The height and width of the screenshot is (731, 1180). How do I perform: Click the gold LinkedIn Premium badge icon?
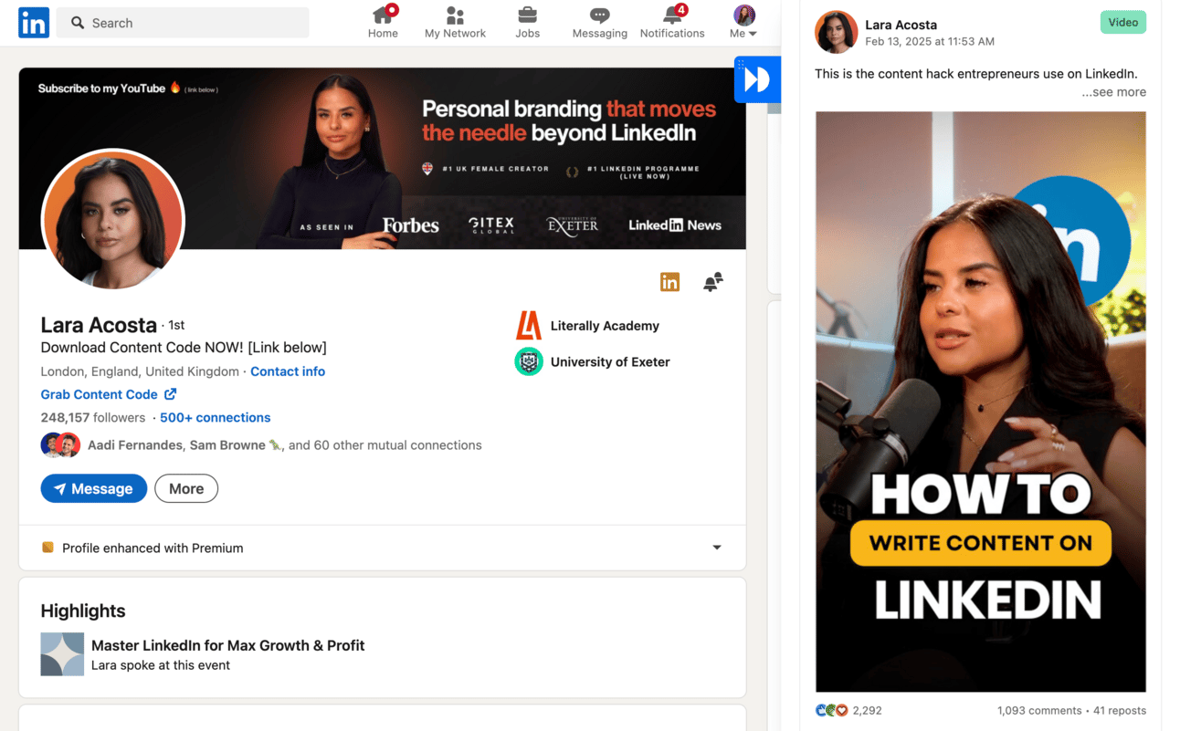669,282
